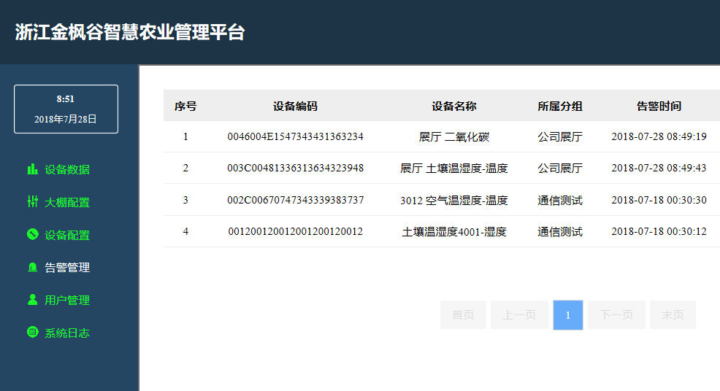Click the globe icon beside 系统日志

[32, 333]
